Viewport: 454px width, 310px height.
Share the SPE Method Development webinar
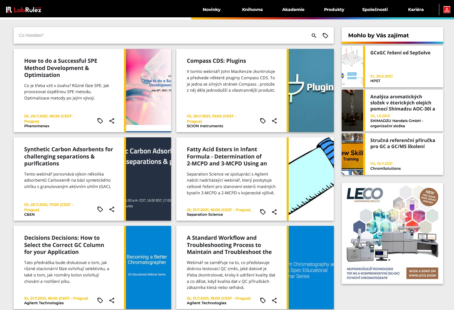pos(112,121)
